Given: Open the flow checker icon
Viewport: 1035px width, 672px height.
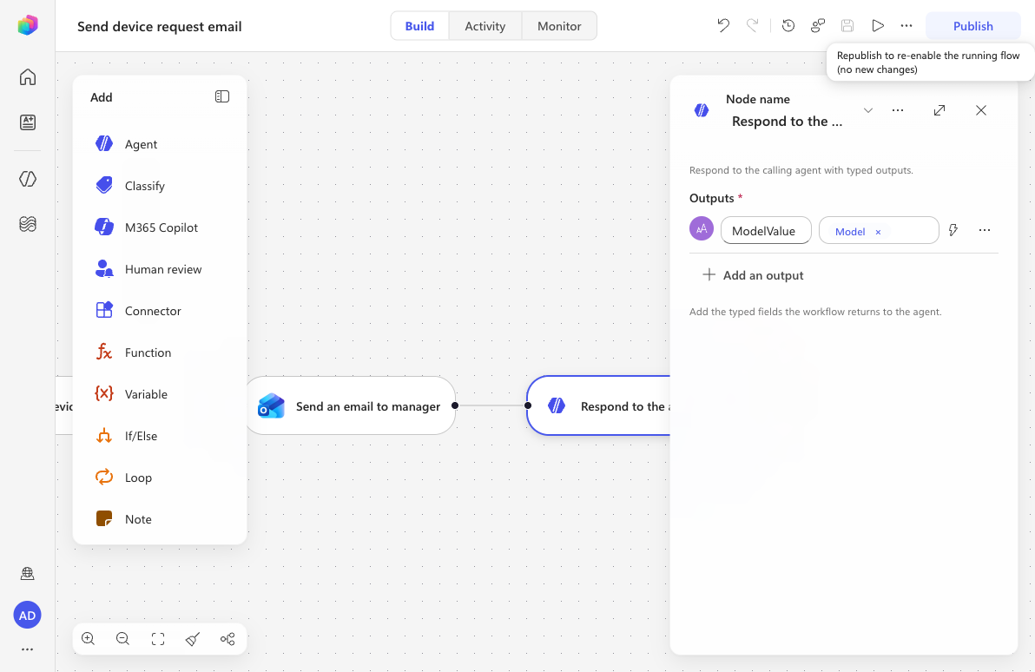Looking at the screenshot, I should pos(818,26).
